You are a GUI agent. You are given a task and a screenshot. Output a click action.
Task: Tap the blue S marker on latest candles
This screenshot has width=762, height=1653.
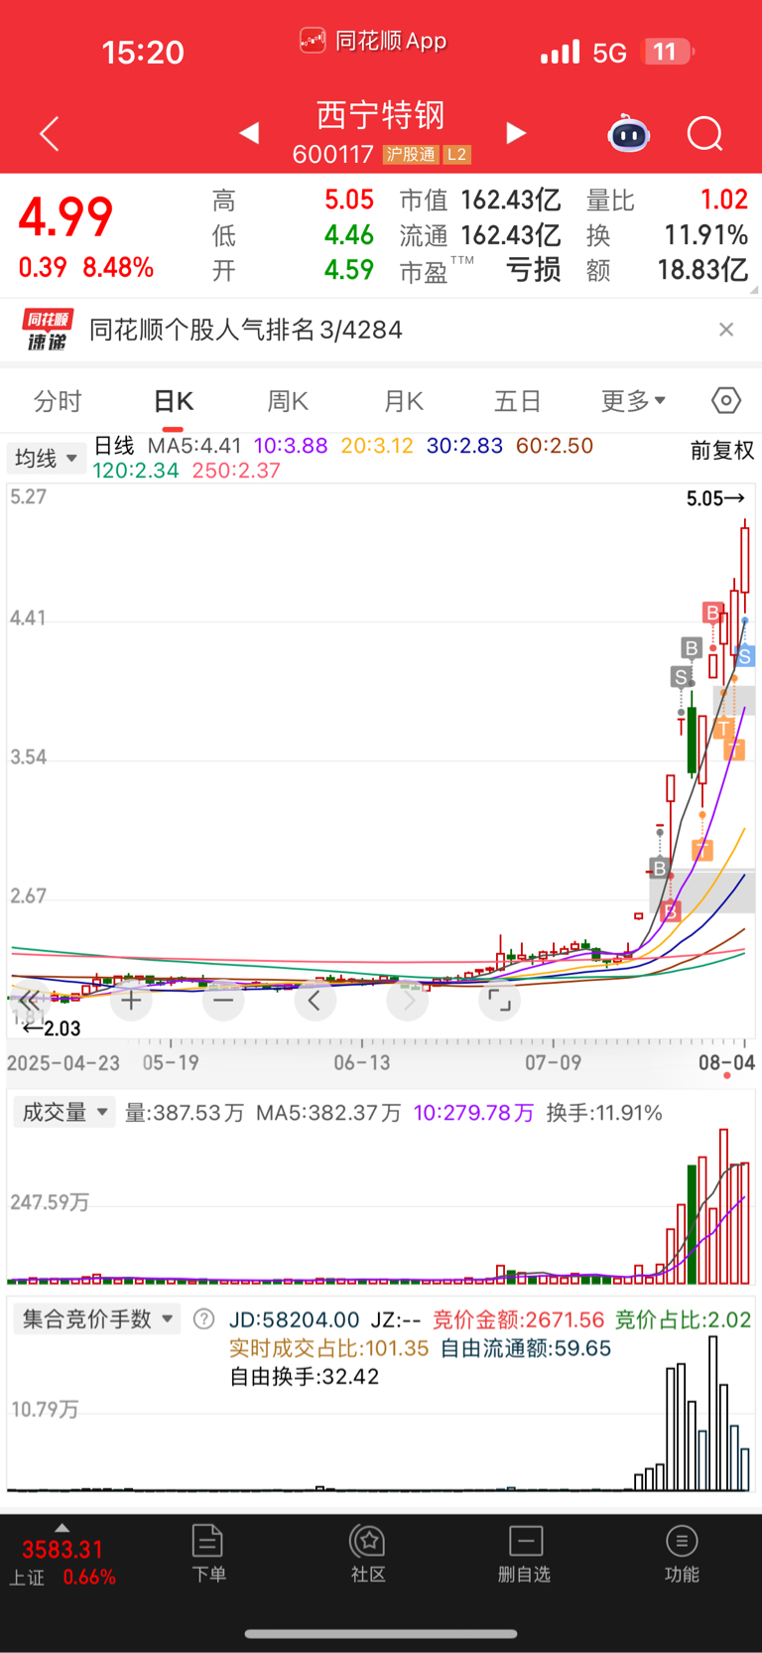[x=745, y=656]
